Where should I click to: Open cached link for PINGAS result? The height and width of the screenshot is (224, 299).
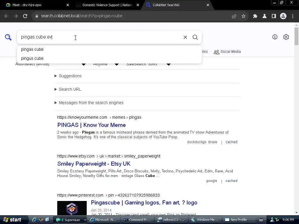point(232,142)
